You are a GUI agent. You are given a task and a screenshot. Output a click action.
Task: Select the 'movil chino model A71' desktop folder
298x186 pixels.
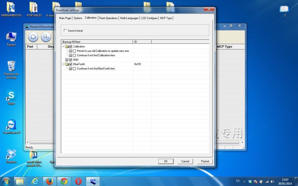click(x=34, y=159)
